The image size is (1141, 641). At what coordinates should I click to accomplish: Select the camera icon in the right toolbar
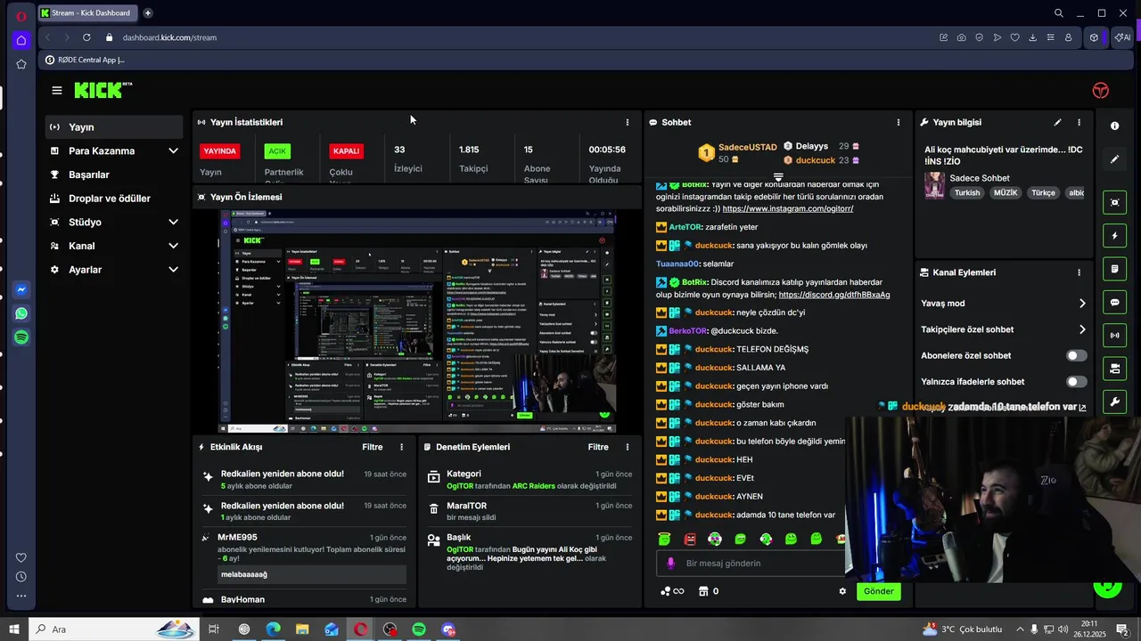coord(1114,369)
